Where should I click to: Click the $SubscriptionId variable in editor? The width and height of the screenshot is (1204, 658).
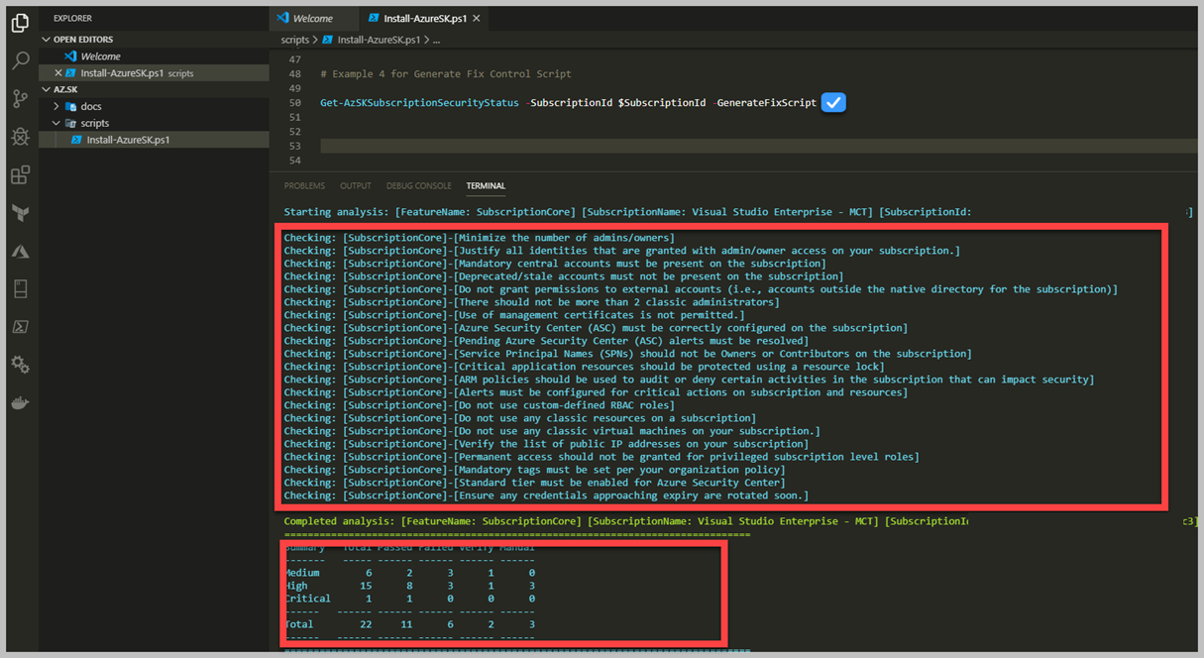pos(661,103)
